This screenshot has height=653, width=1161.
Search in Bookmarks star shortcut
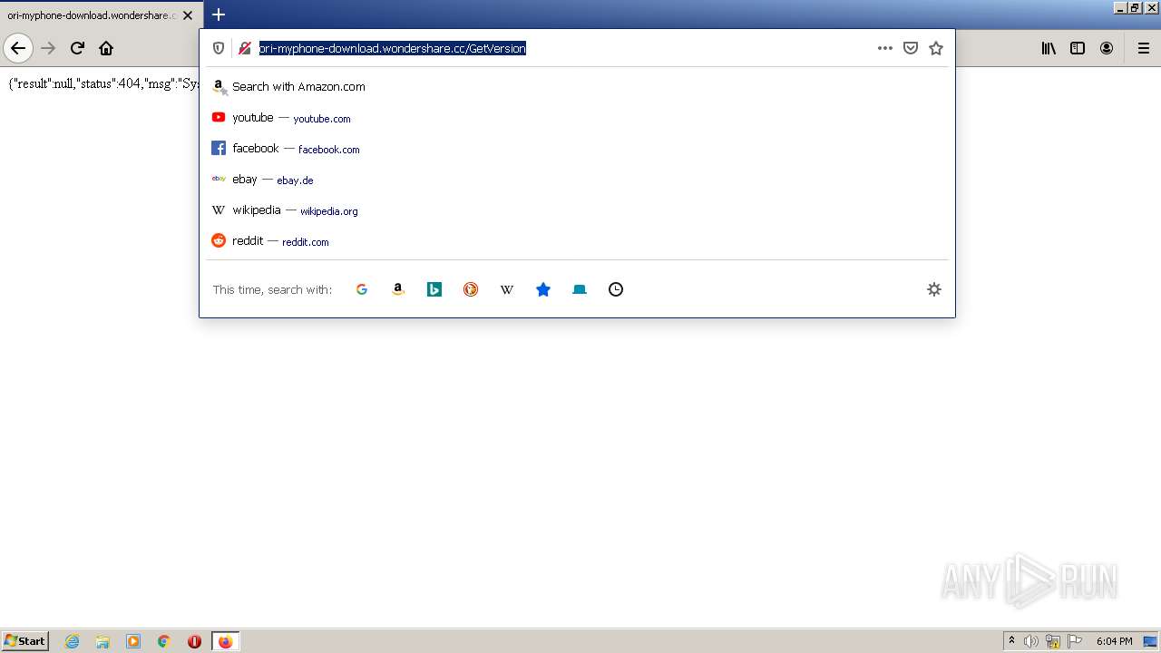click(543, 289)
